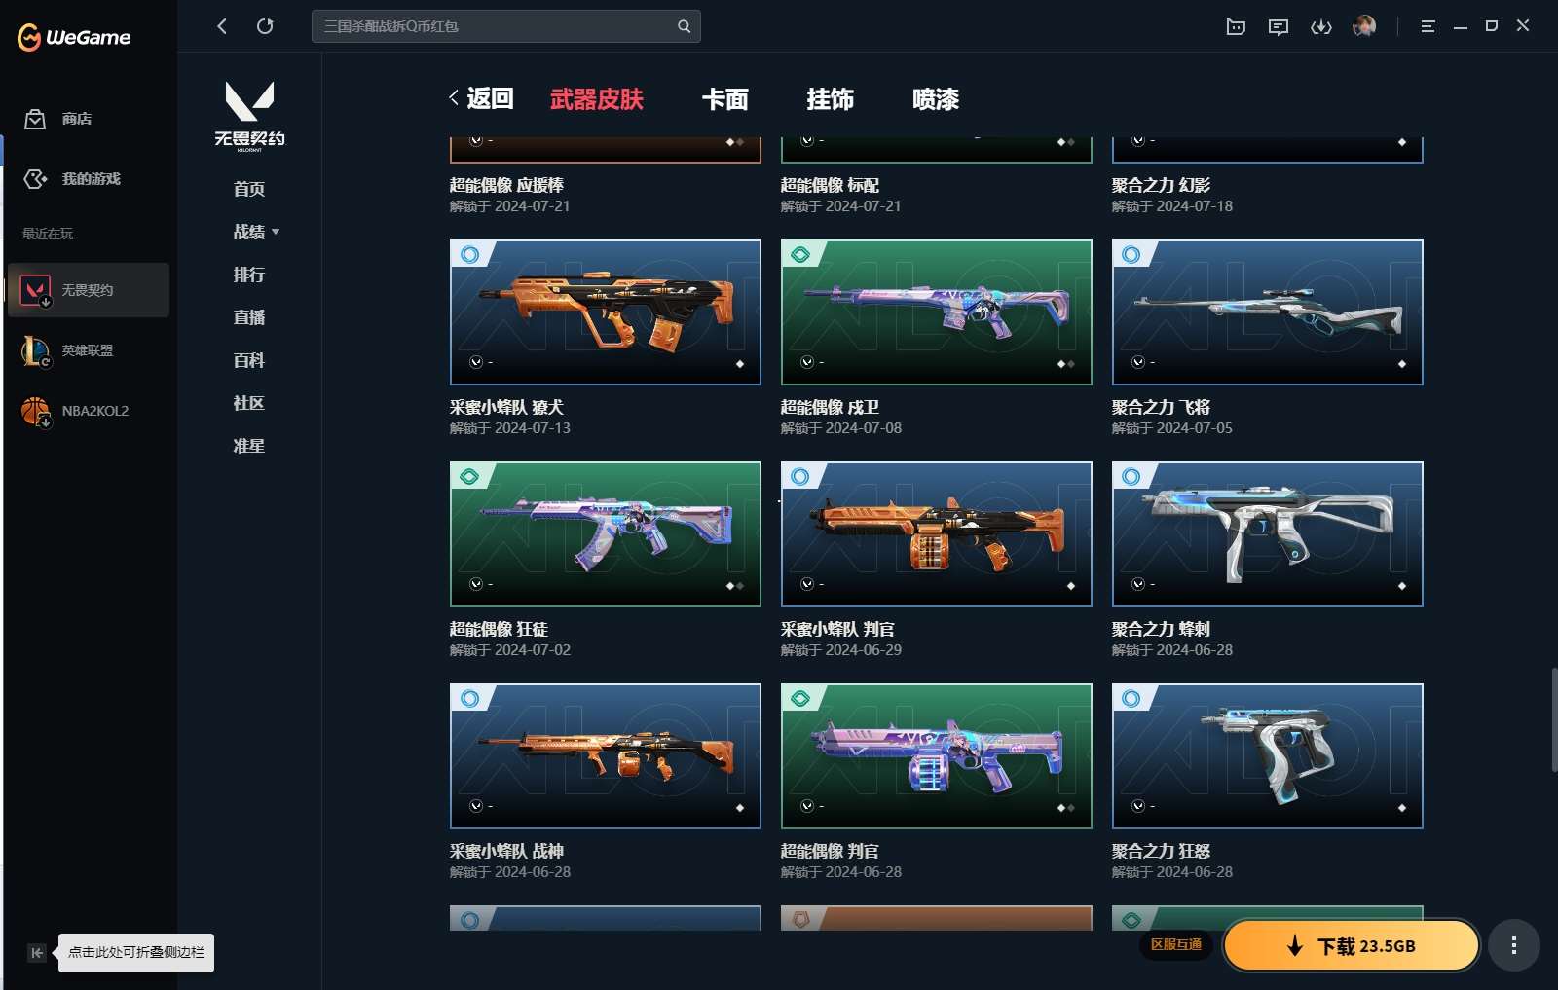Click the vertical scrollbar thumb
The width and height of the screenshot is (1558, 990).
pyautogui.click(x=1553, y=719)
